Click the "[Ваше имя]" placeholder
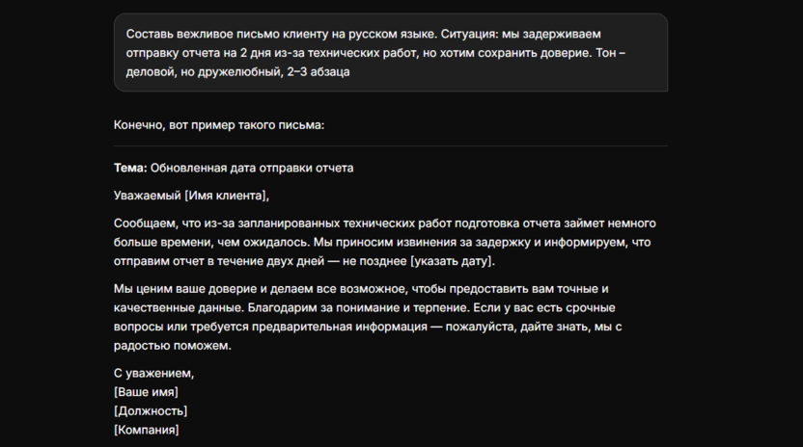The image size is (803, 447). [146, 392]
